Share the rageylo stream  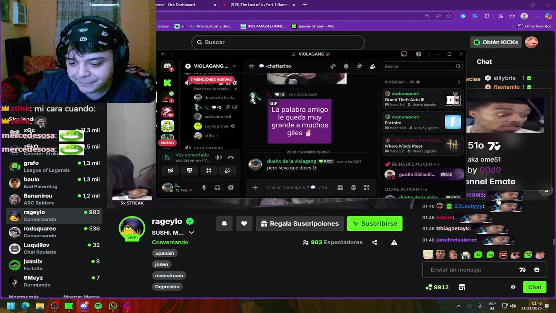[x=374, y=242]
